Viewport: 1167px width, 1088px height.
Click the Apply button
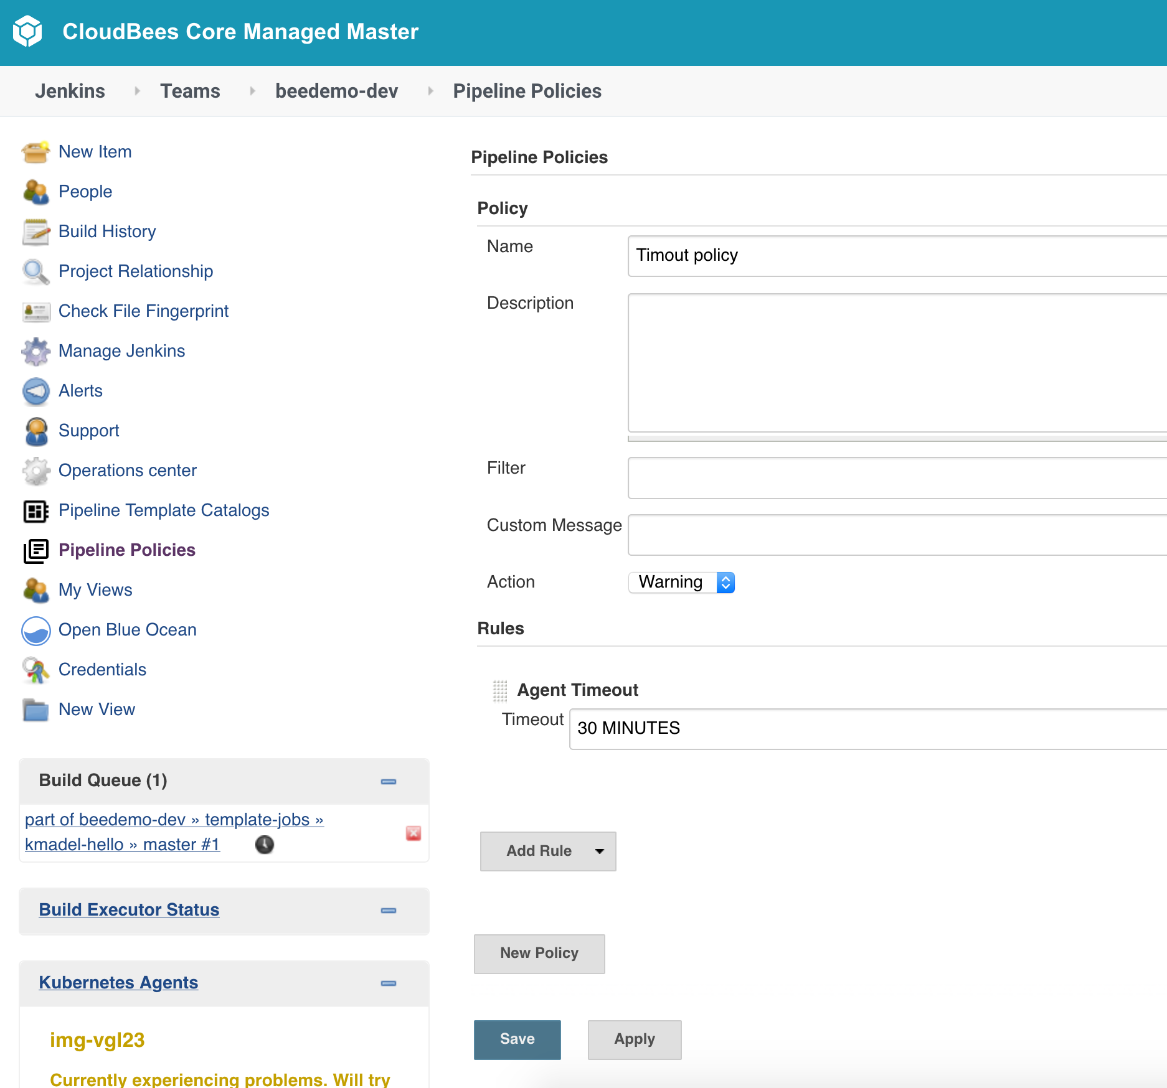click(635, 1039)
